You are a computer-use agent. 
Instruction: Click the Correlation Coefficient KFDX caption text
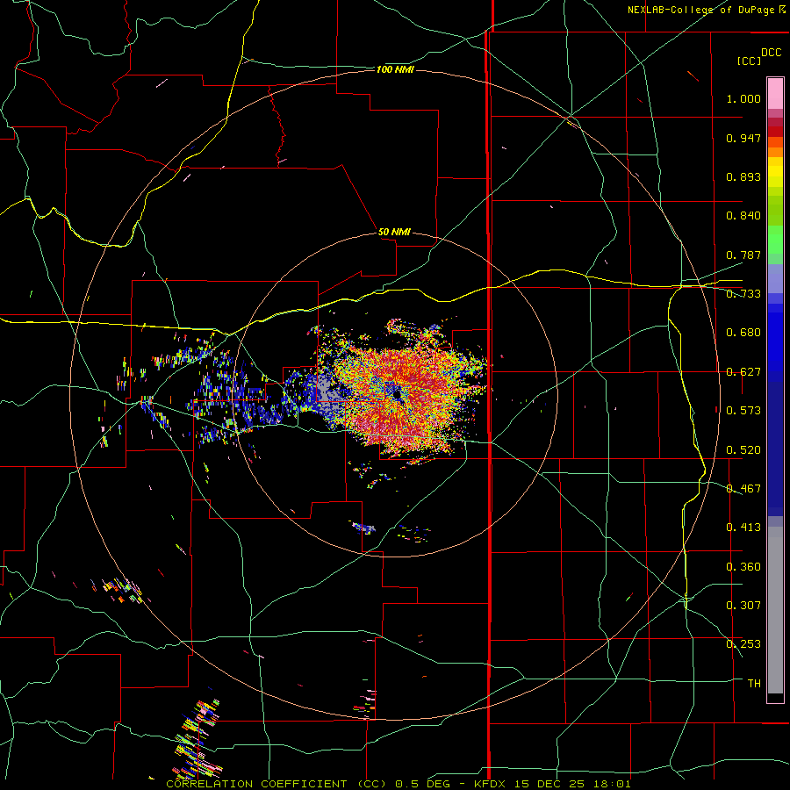[398, 784]
